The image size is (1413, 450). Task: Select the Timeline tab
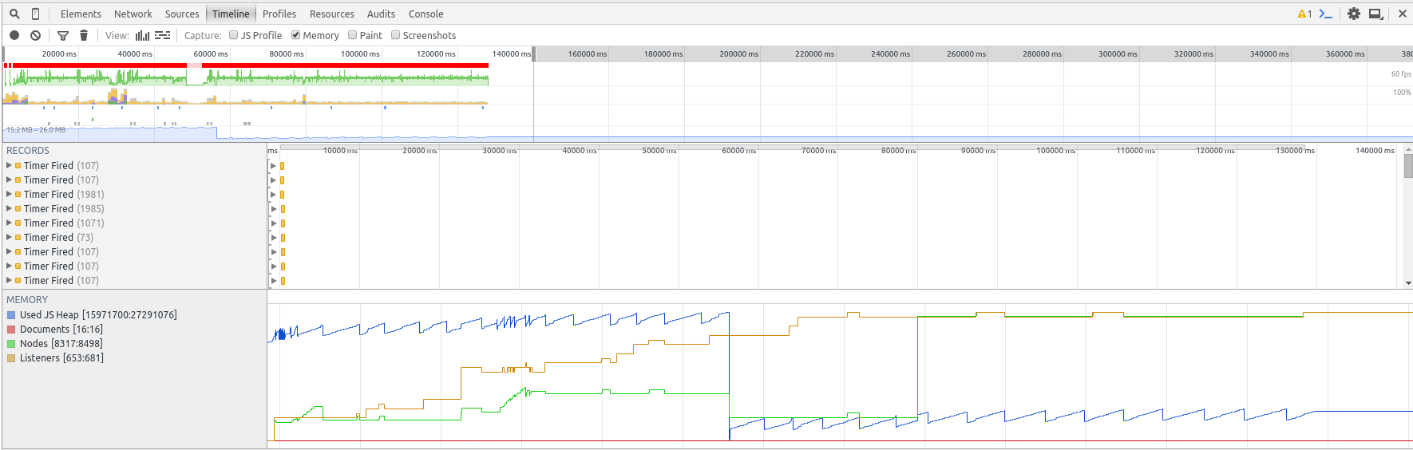click(231, 14)
